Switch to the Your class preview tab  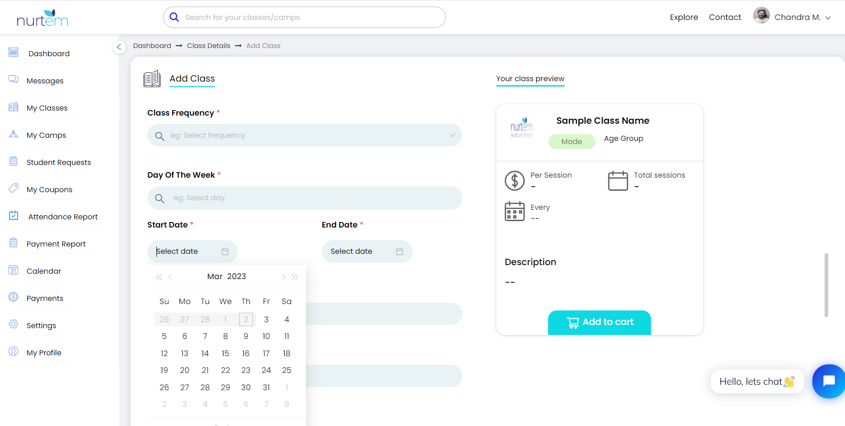[x=530, y=78]
